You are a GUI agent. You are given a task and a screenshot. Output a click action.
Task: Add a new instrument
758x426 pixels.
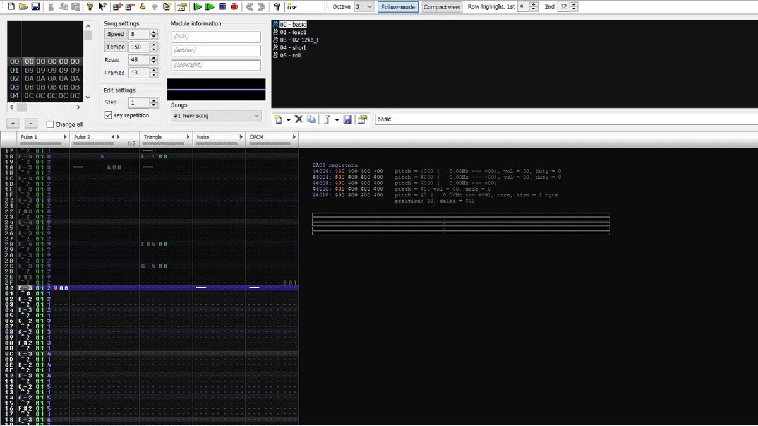tap(279, 119)
